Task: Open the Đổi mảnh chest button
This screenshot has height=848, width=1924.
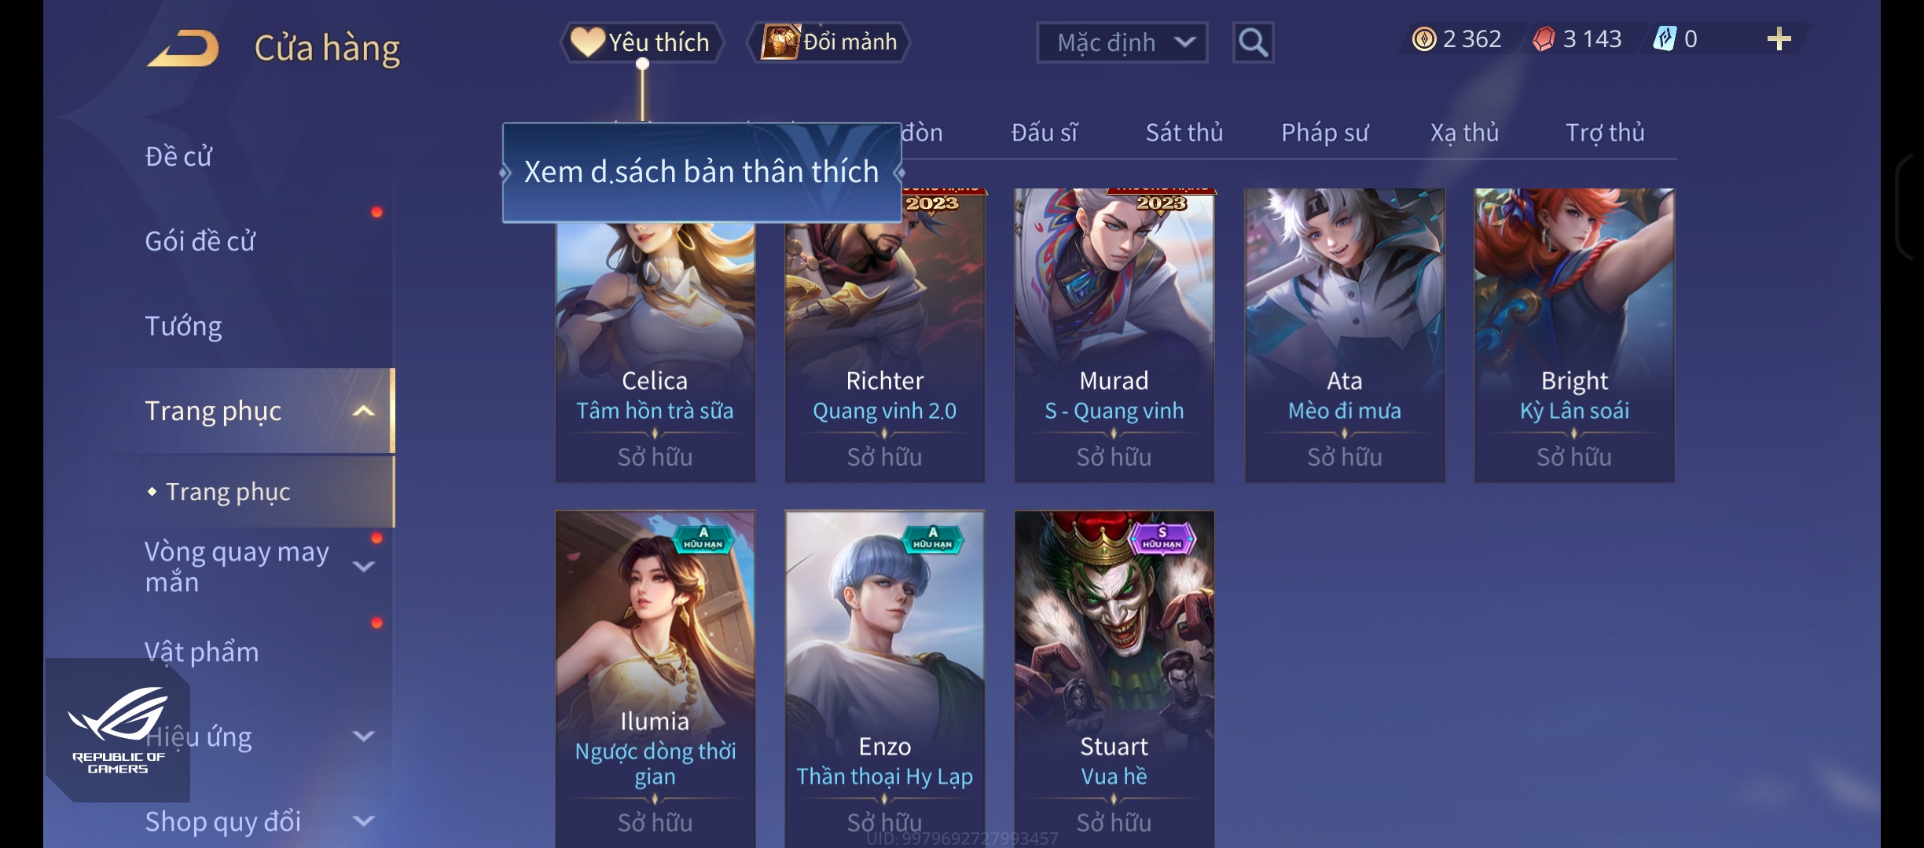Action: [x=829, y=42]
